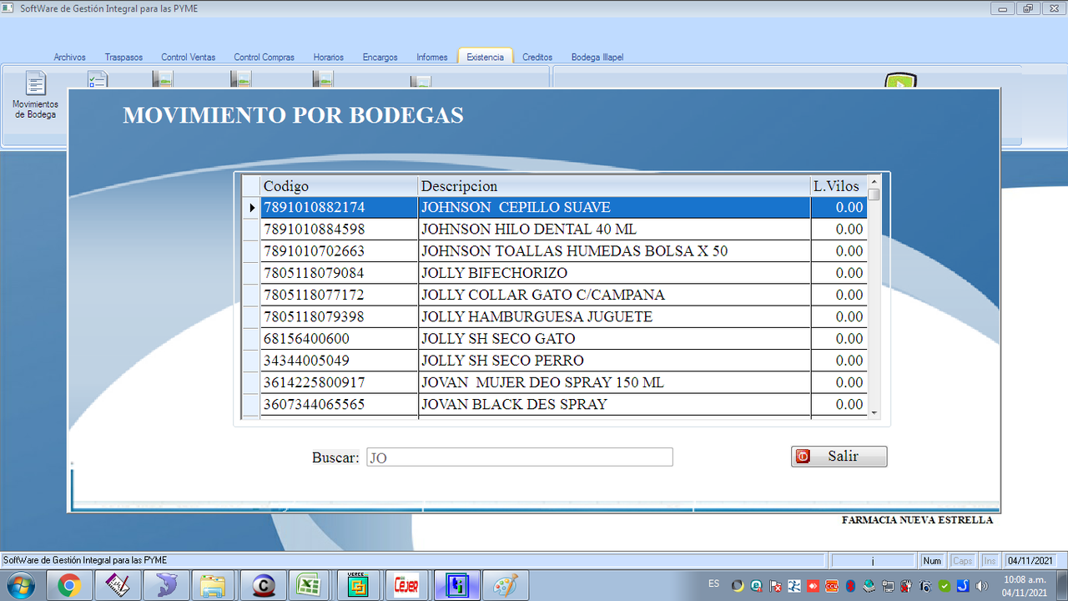Click the grid vertical scrollbar thumb
Viewport: 1068px width, 601px height.
point(874,194)
